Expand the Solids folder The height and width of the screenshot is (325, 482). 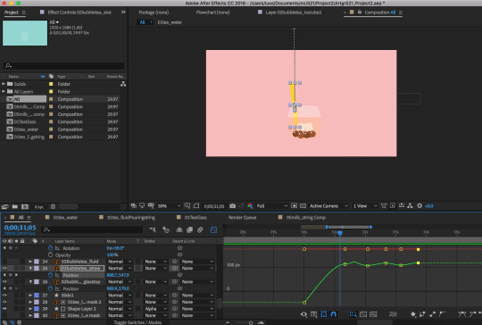coord(4,84)
